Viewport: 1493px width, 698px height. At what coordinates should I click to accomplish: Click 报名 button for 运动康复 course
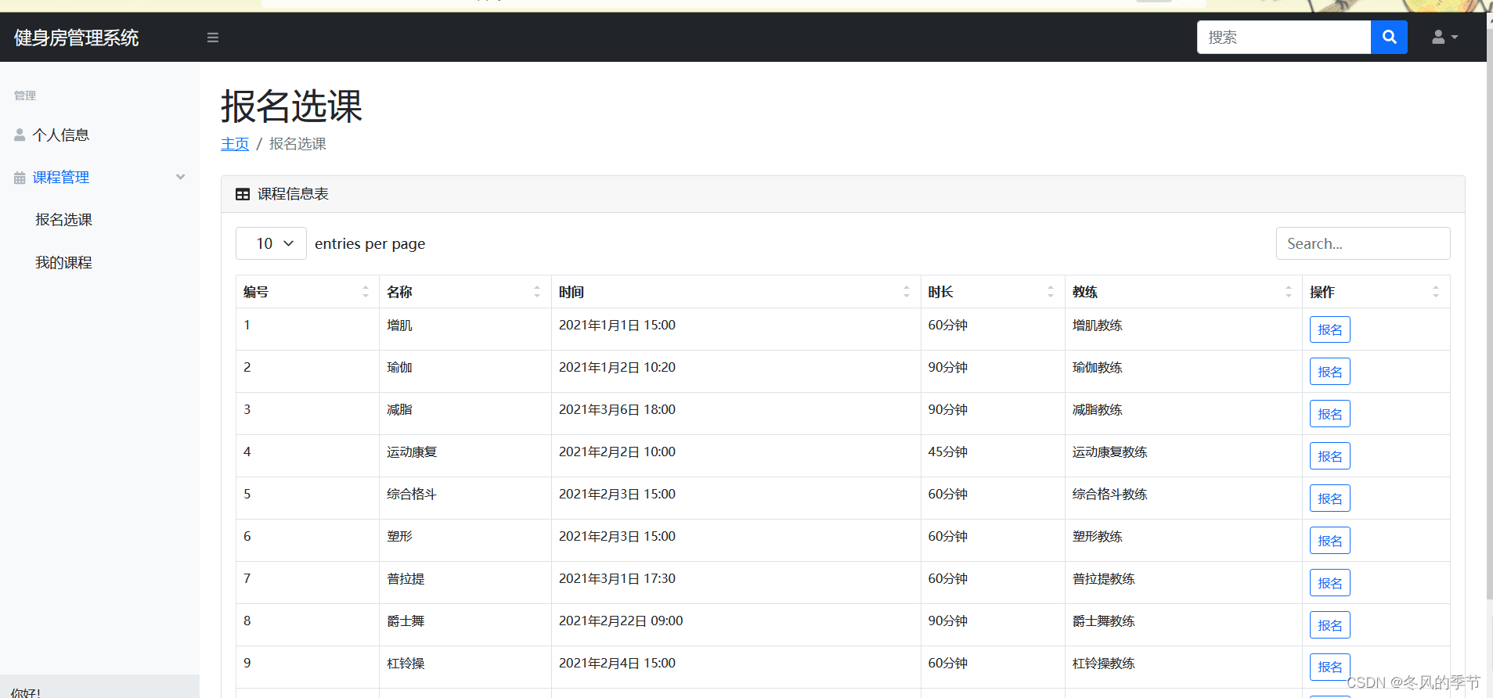click(1329, 456)
